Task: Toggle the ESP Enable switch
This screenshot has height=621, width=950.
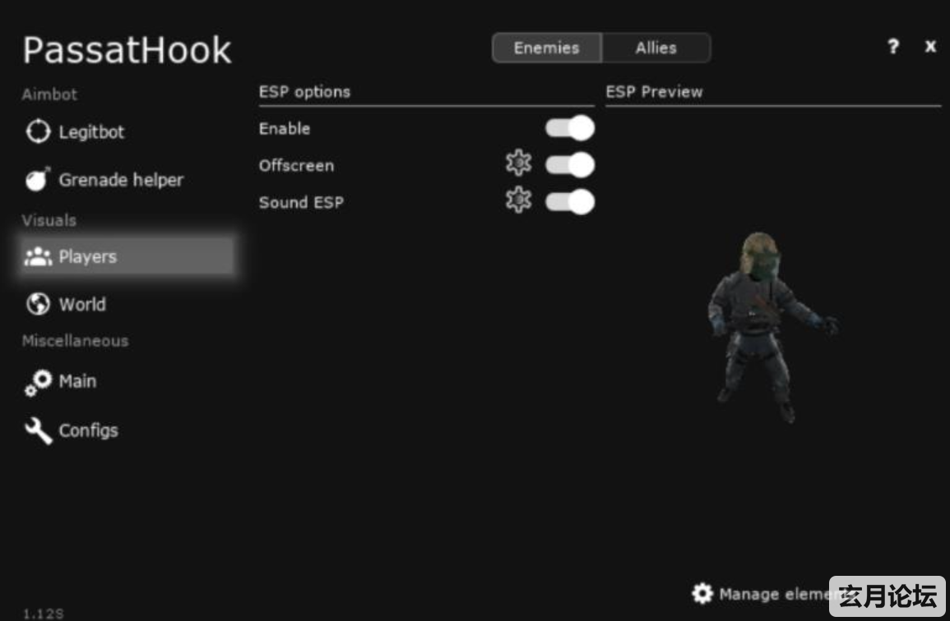Action: [569, 128]
